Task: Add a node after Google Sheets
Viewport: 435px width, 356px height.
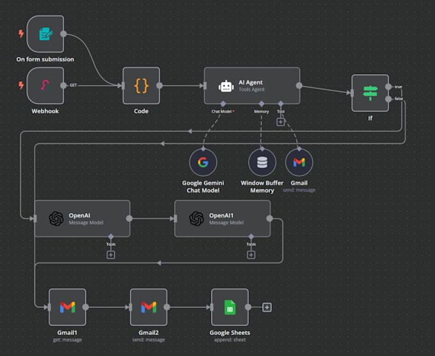Action: 267,307
